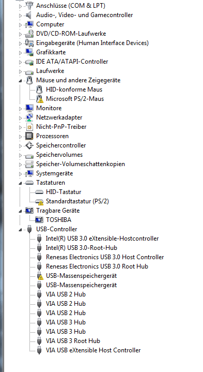Click the HID-konforme Maus icon
The image size is (203, 372).
click(x=39, y=90)
